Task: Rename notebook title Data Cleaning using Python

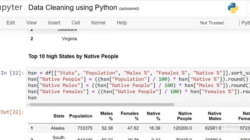Action: click(73, 8)
